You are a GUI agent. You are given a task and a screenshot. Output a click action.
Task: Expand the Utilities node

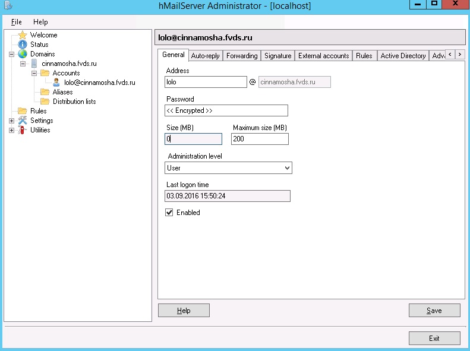click(11, 130)
